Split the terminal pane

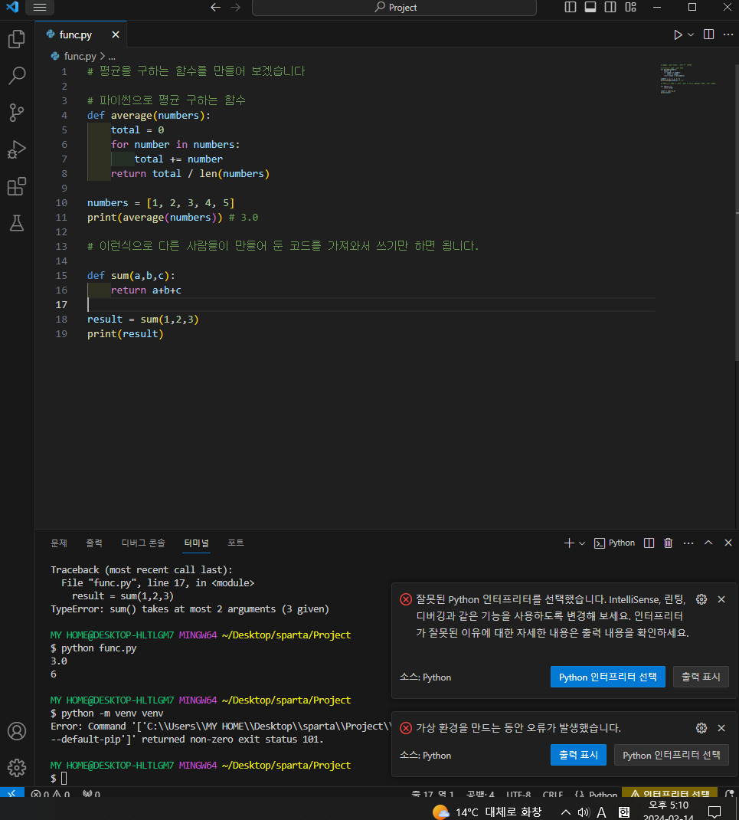pyautogui.click(x=649, y=543)
